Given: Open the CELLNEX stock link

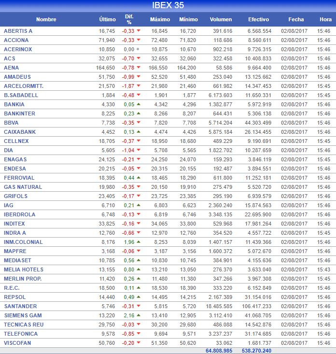Looking at the screenshot, I should [16, 141].
